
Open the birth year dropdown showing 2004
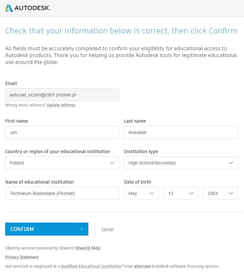(220, 193)
